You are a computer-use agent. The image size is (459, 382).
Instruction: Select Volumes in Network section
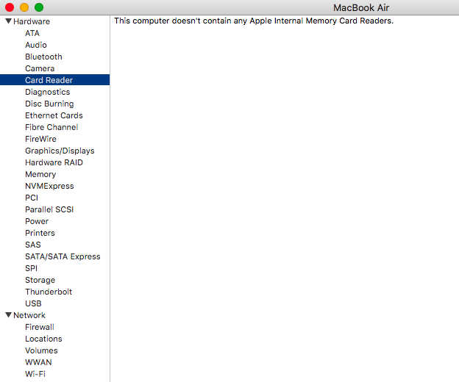(41, 350)
